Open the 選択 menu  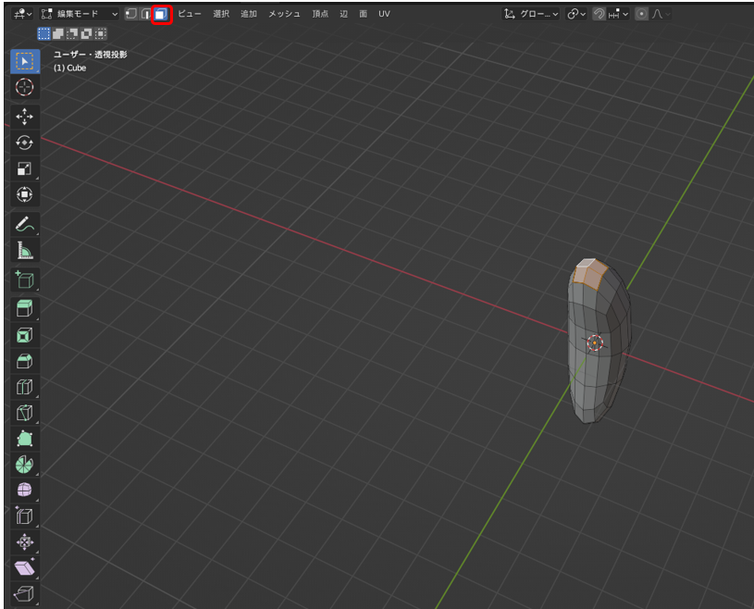pyautogui.click(x=221, y=14)
